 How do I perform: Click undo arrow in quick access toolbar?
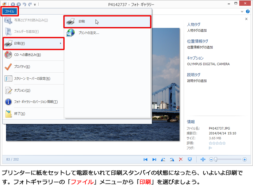25,4
